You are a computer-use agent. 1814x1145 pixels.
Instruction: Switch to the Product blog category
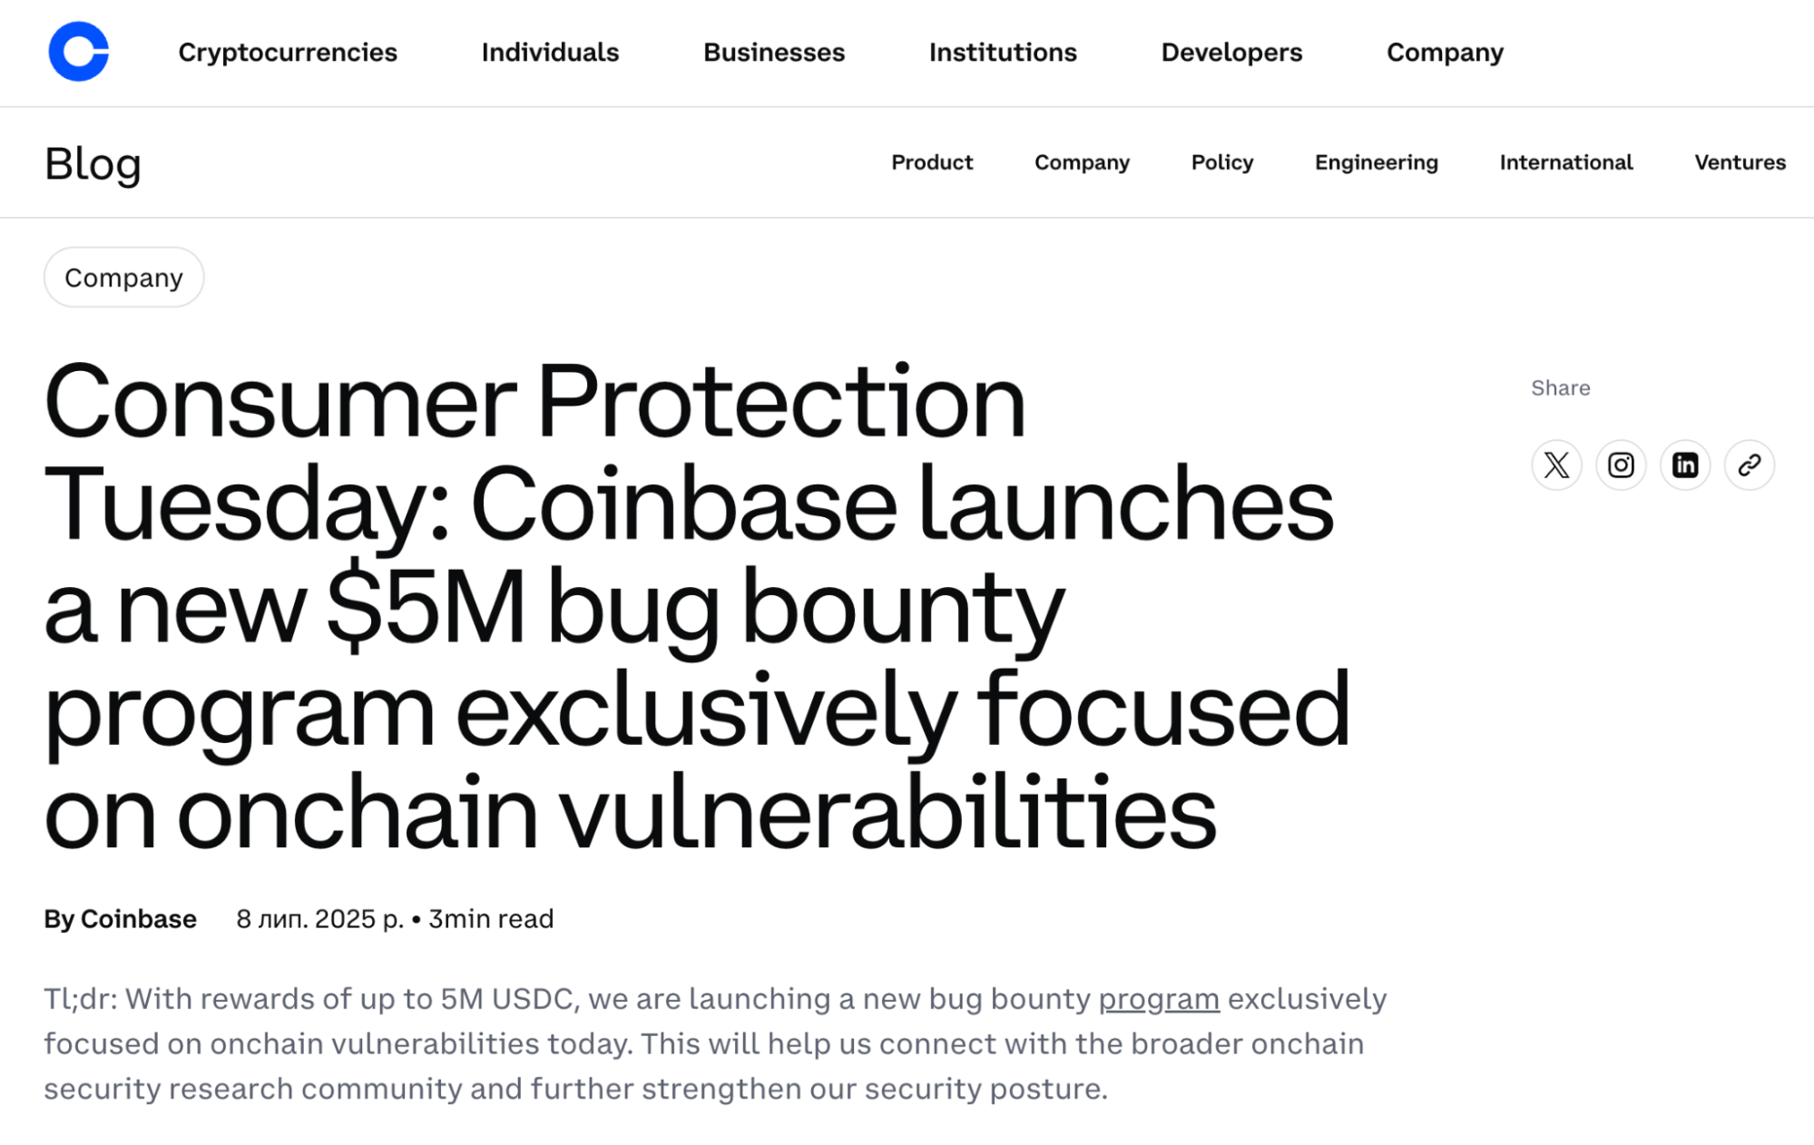click(x=932, y=163)
